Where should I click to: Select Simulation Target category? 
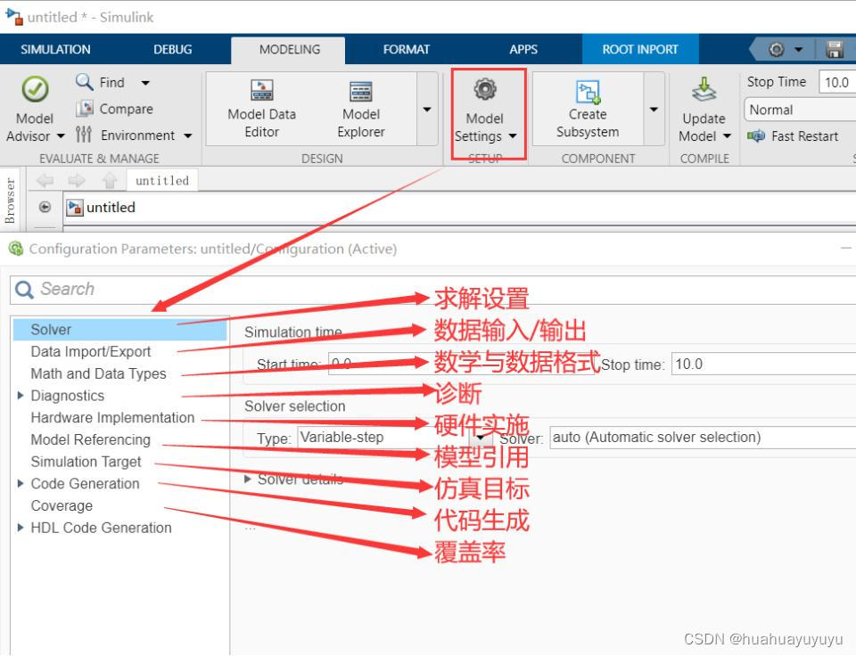tap(86, 462)
